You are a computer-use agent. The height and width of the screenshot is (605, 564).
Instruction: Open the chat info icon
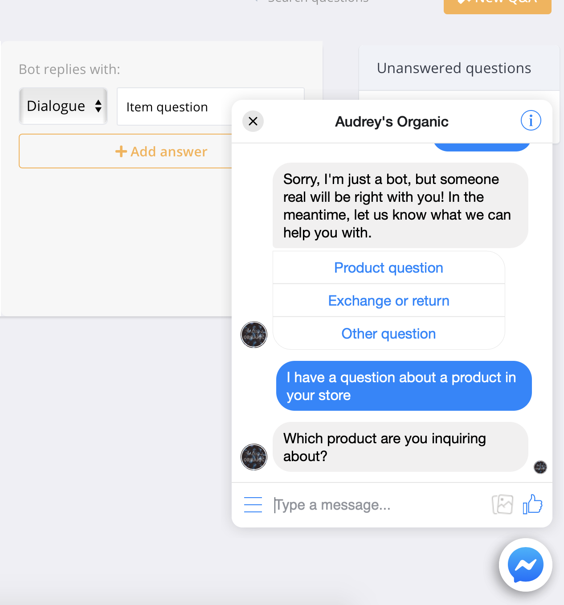531,120
